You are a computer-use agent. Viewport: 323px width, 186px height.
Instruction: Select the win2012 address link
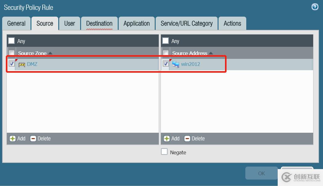(190, 64)
